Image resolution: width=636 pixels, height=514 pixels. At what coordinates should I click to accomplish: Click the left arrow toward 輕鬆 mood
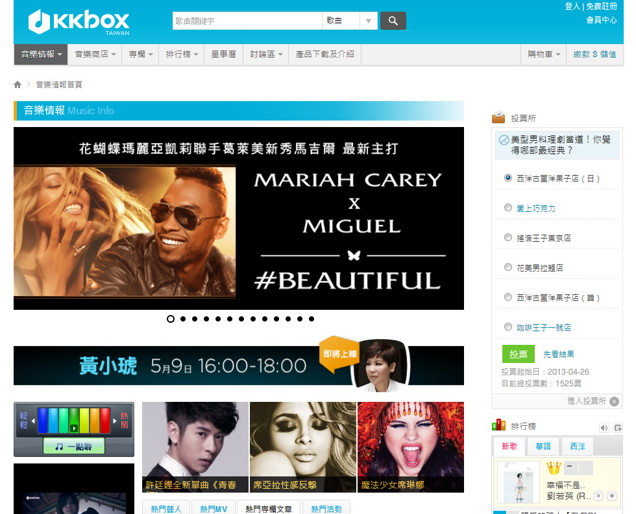click(x=33, y=421)
